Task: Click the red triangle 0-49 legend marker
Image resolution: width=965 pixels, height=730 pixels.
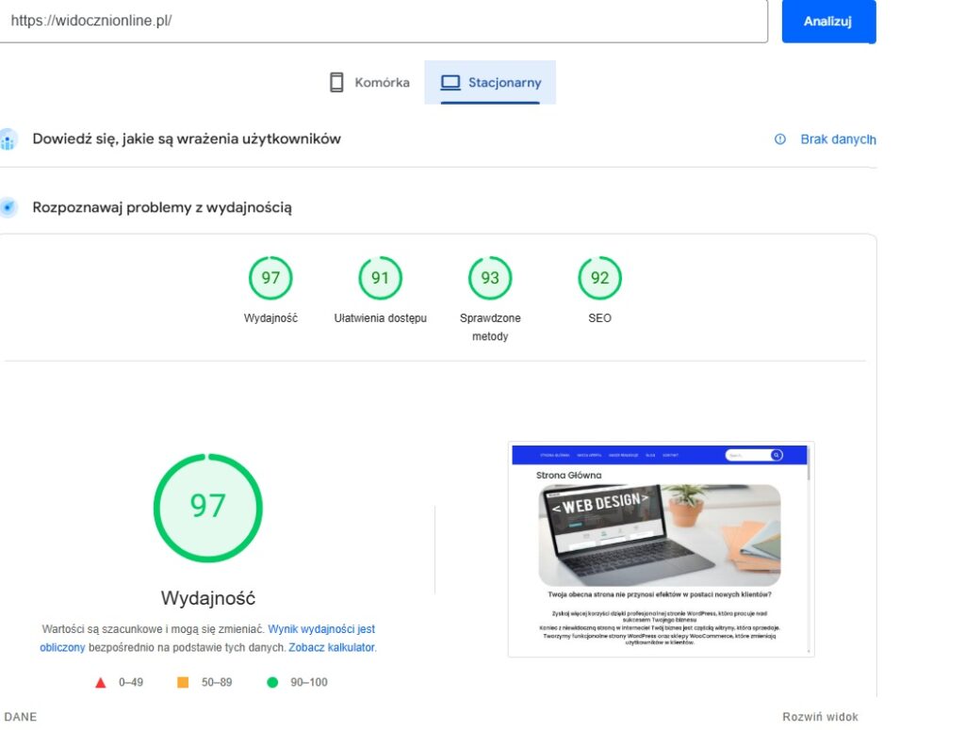Action: 100,682
